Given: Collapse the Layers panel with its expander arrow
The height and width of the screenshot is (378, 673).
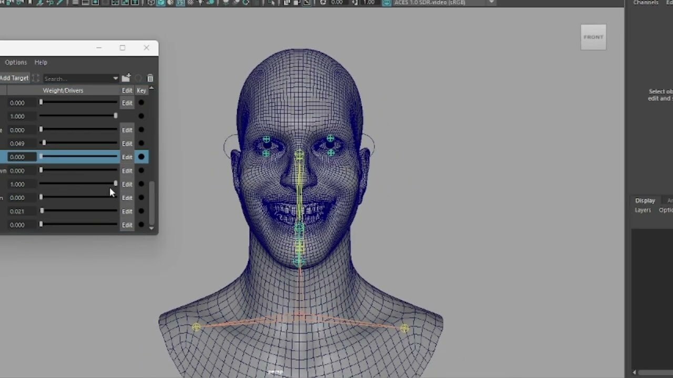Looking at the screenshot, I should tap(634, 371).
